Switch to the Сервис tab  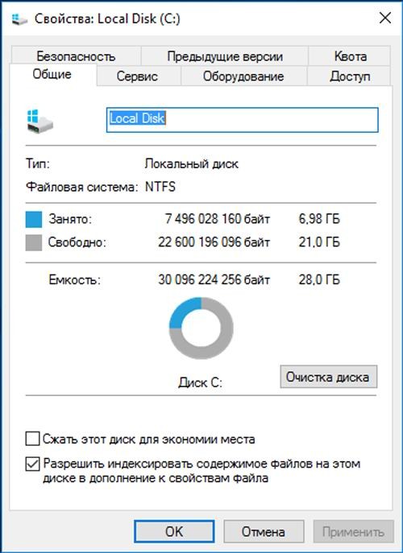point(137,76)
